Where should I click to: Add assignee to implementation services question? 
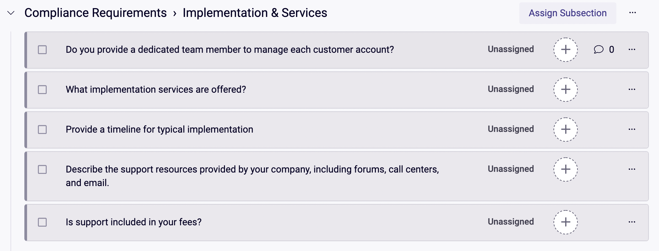(x=566, y=90)
